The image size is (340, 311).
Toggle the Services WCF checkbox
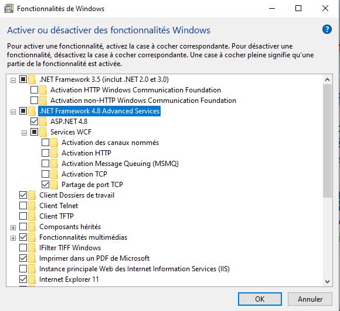pyautogui.click(x=34, y=132)
